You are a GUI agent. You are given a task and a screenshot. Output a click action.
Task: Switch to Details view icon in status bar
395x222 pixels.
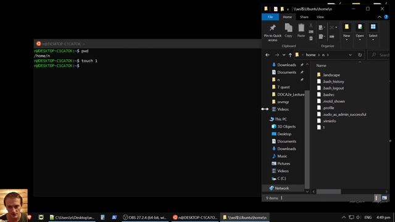click(376, 198)
